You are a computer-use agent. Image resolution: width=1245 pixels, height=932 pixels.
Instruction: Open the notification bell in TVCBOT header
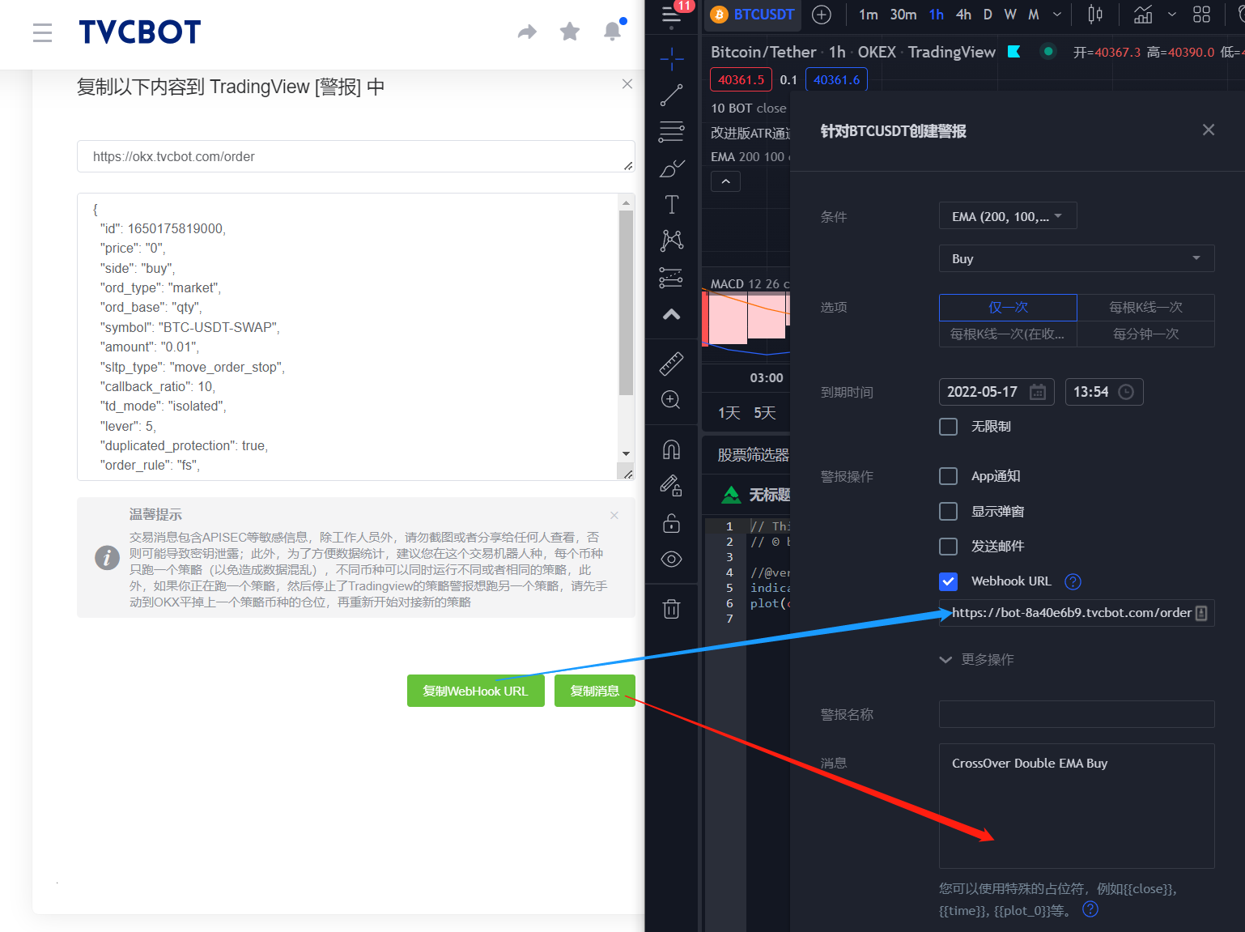[613, 32]
